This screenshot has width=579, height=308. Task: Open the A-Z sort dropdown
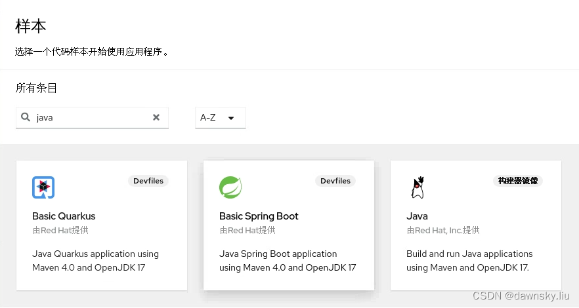click(221, 117)
